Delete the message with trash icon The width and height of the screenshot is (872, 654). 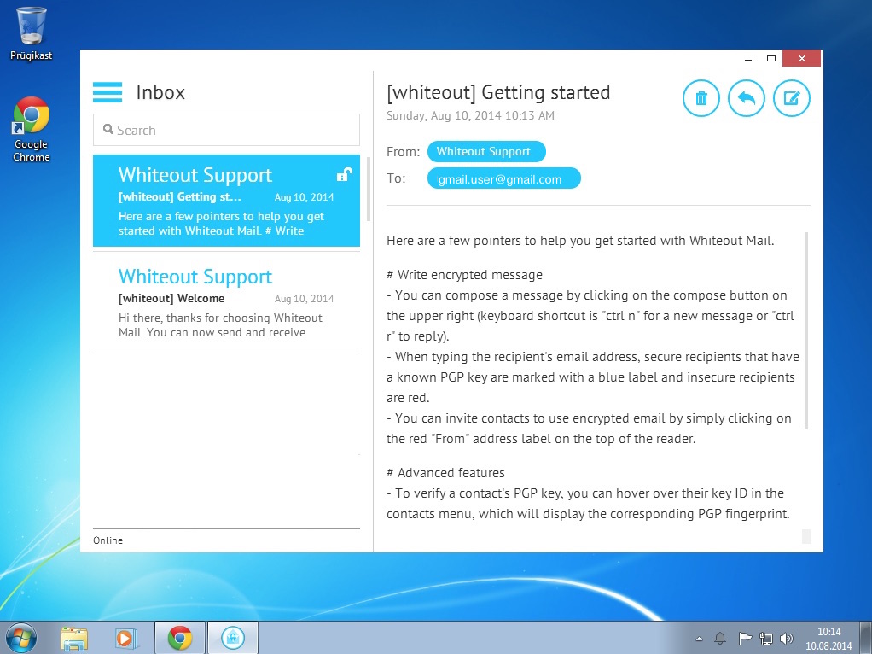(x=701, y=98)
